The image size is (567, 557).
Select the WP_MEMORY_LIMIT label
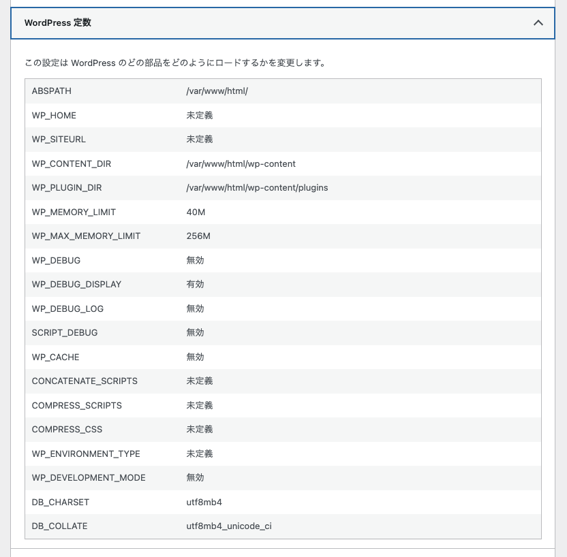(74, 212)
